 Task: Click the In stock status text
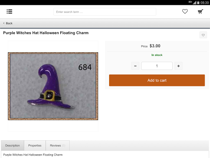(157, 55)
